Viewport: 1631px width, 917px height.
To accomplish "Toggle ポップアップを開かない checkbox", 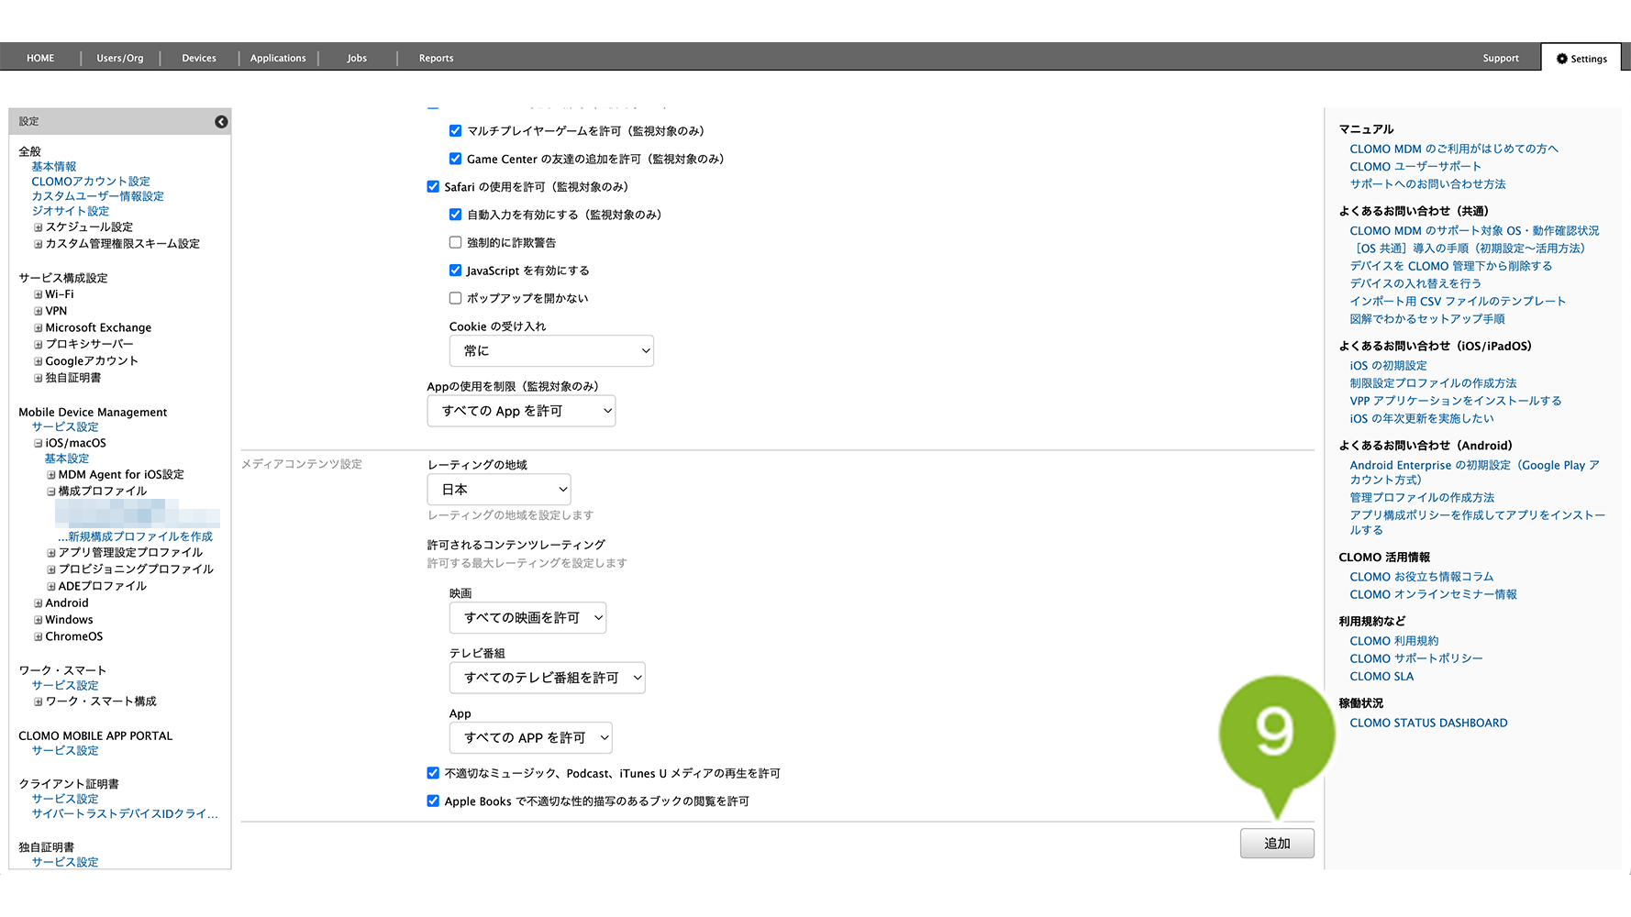I will [x=455, y=298].
